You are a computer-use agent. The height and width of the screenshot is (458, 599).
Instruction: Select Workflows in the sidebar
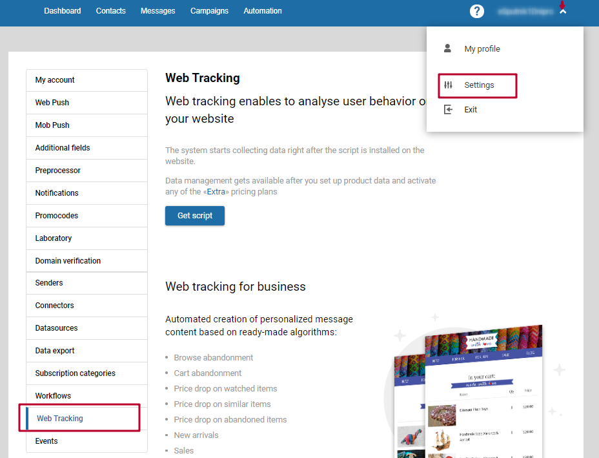[86, 396]
